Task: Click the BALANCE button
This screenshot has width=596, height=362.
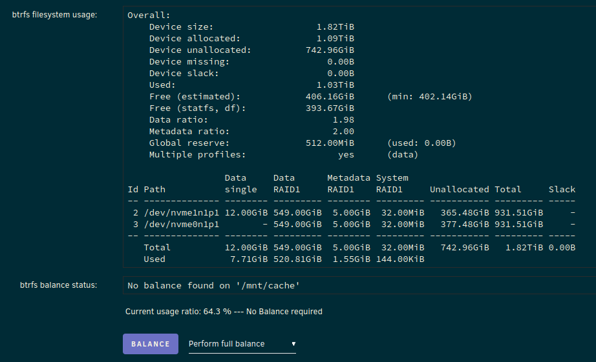Action: tap(151, 344)
